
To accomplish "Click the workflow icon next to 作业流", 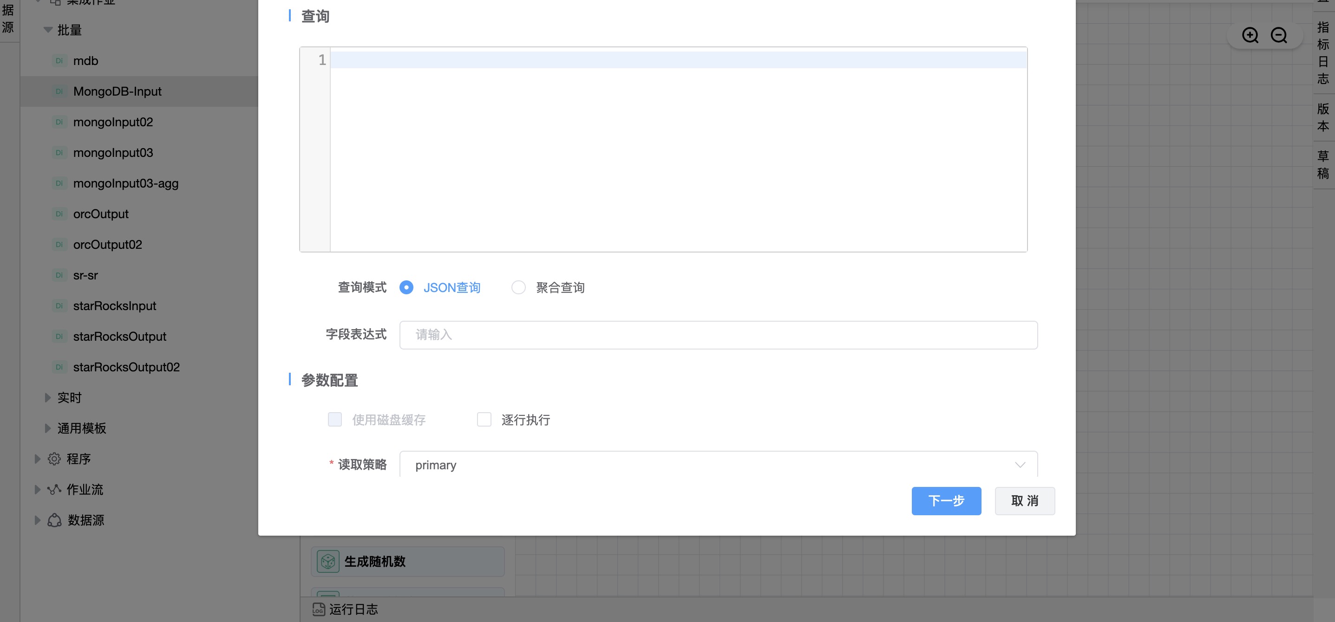I will 54,489.
